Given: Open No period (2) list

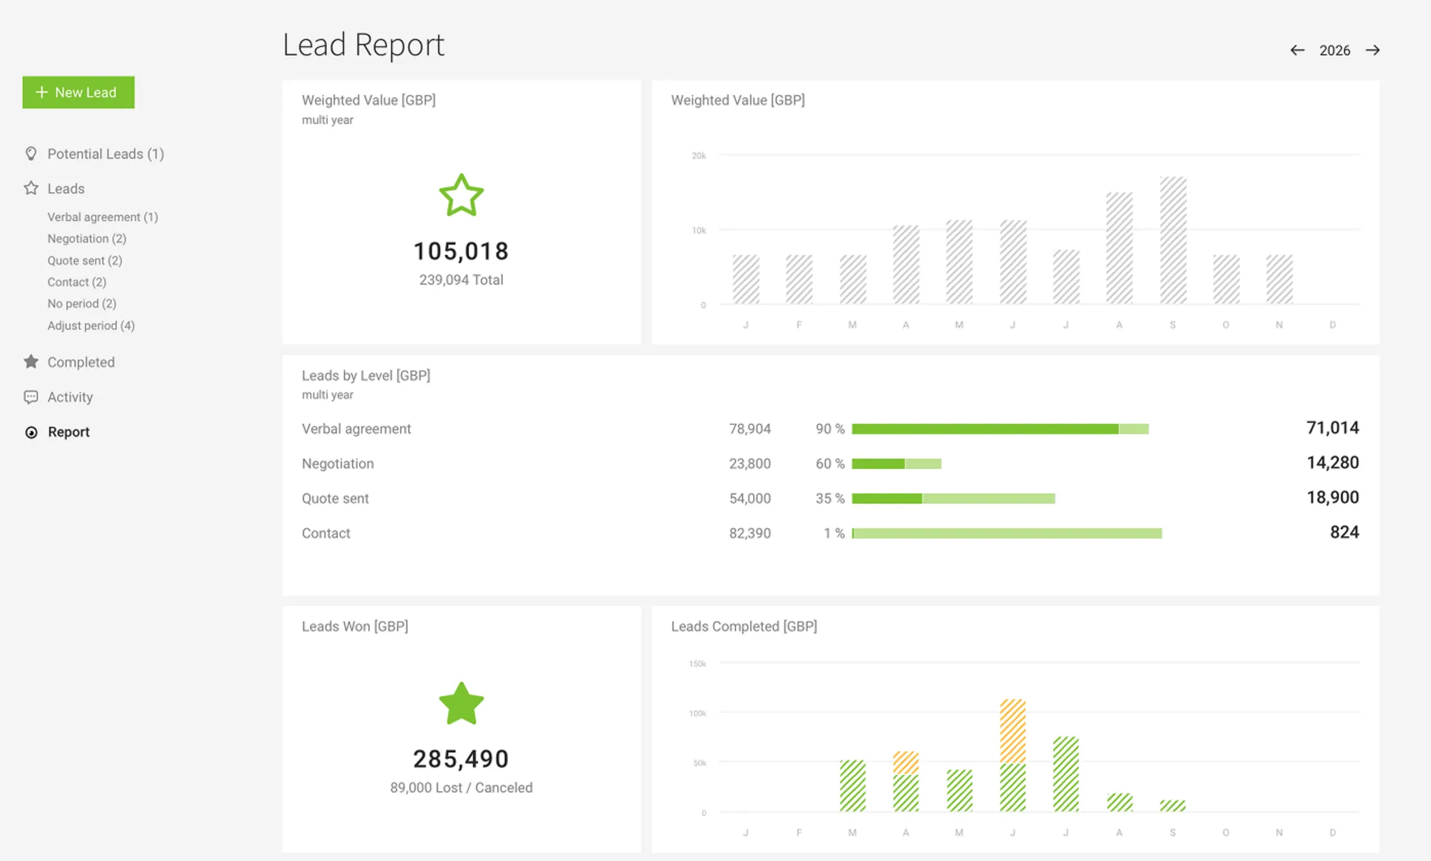Looking at the screenshot, I should (82, 304).
